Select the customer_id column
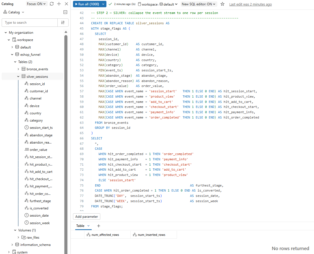 click(x=39, y=91)
